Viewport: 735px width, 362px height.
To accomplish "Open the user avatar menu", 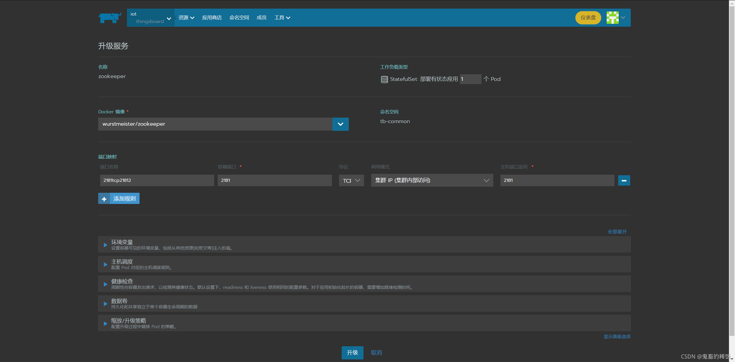I will [616, 17].
